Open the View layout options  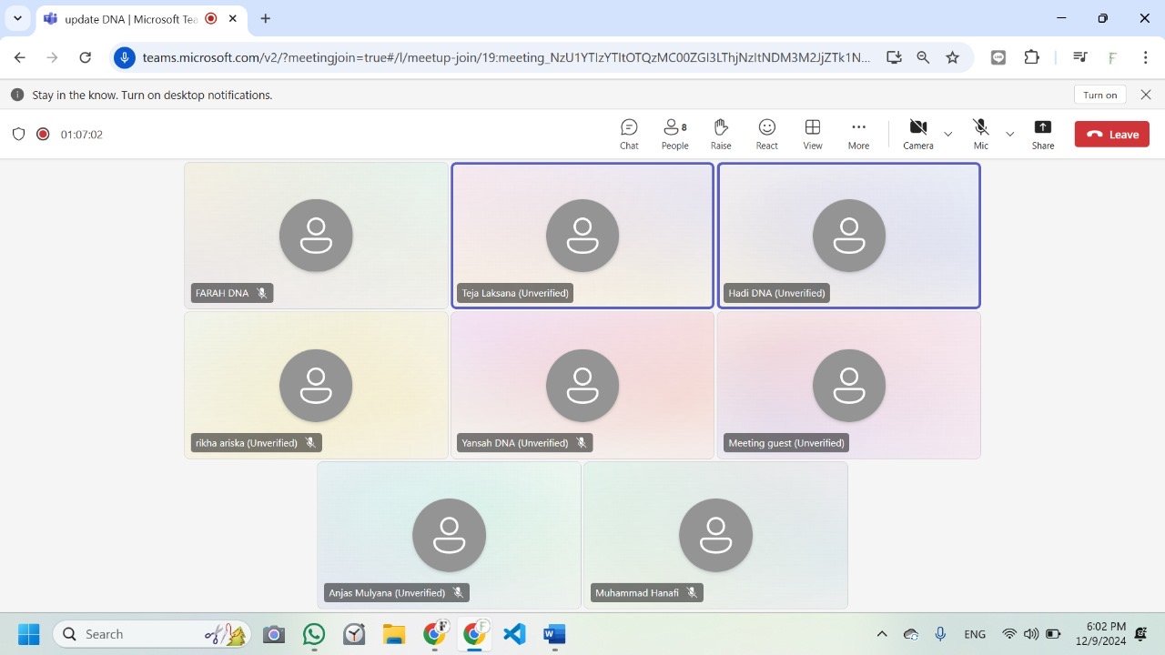813,134
